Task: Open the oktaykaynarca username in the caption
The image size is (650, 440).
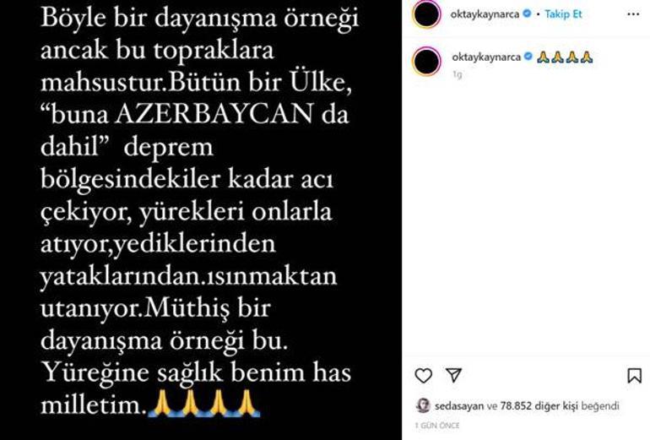Action: 486,57
